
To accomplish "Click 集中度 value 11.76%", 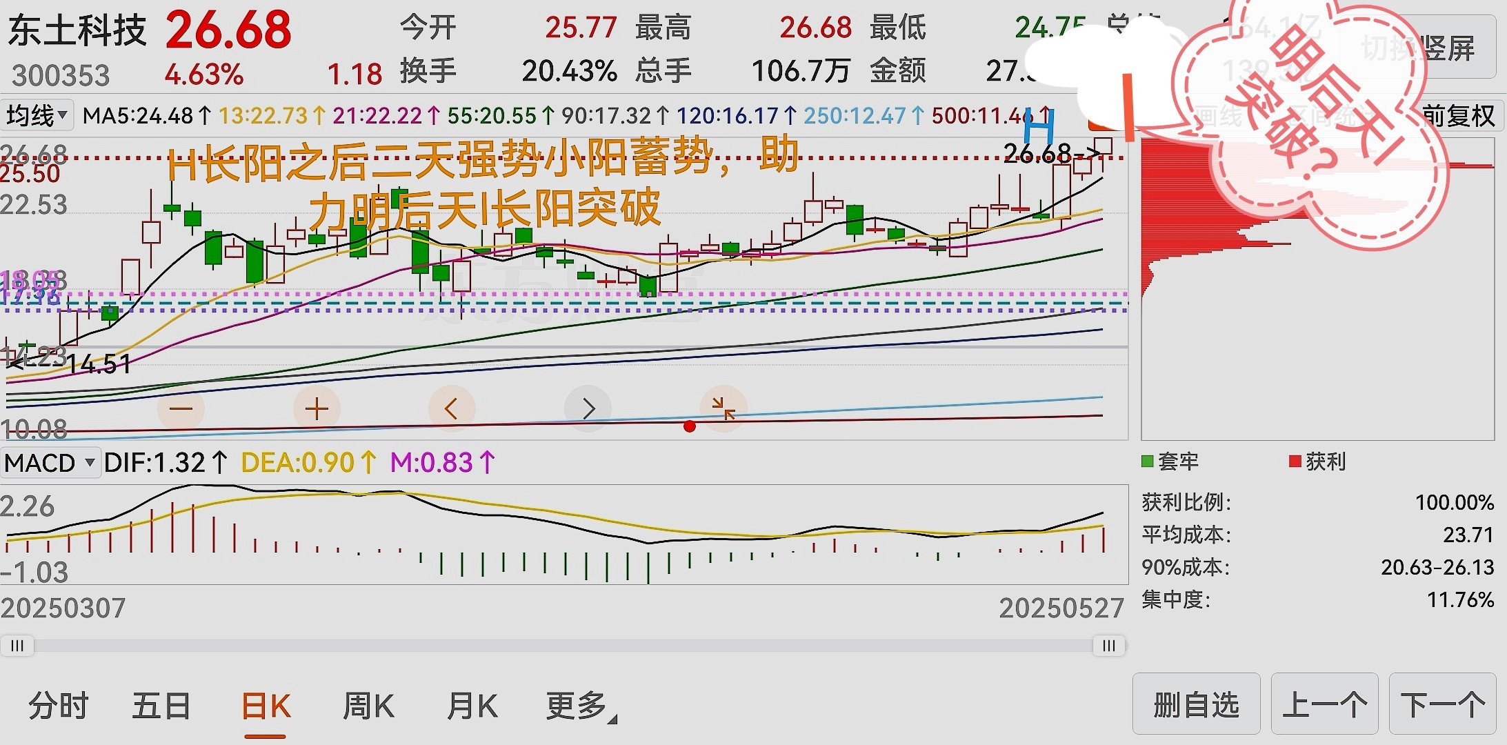I will pos(1461,599).
